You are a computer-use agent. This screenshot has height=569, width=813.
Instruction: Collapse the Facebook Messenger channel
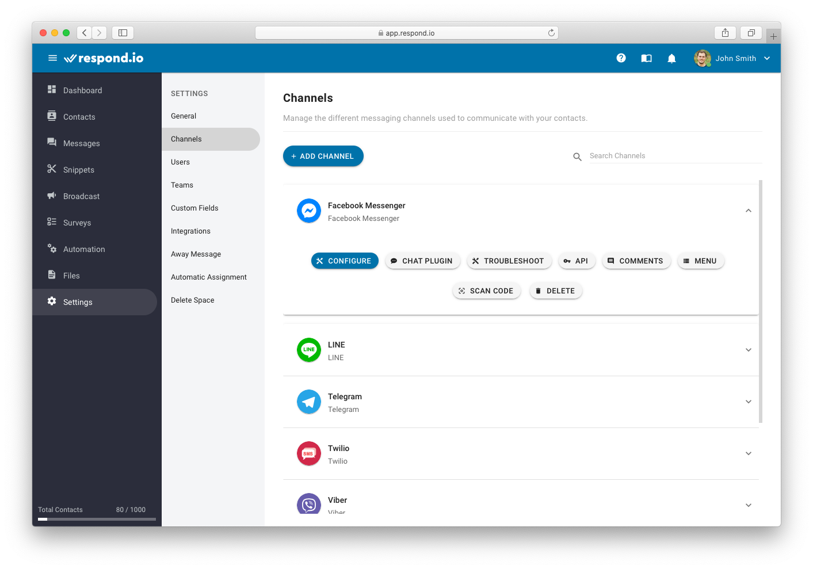point(749,211)
